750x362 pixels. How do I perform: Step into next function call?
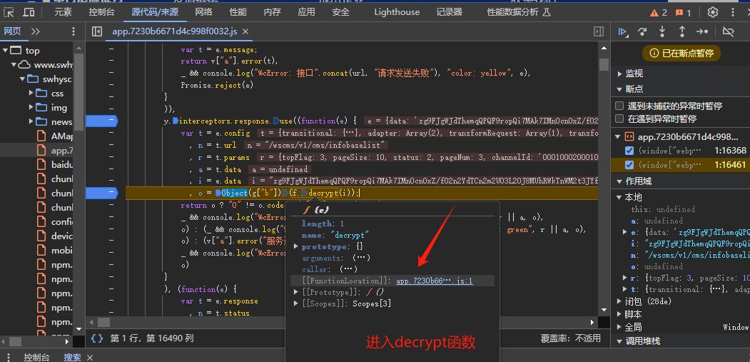[x=662, y=31]
